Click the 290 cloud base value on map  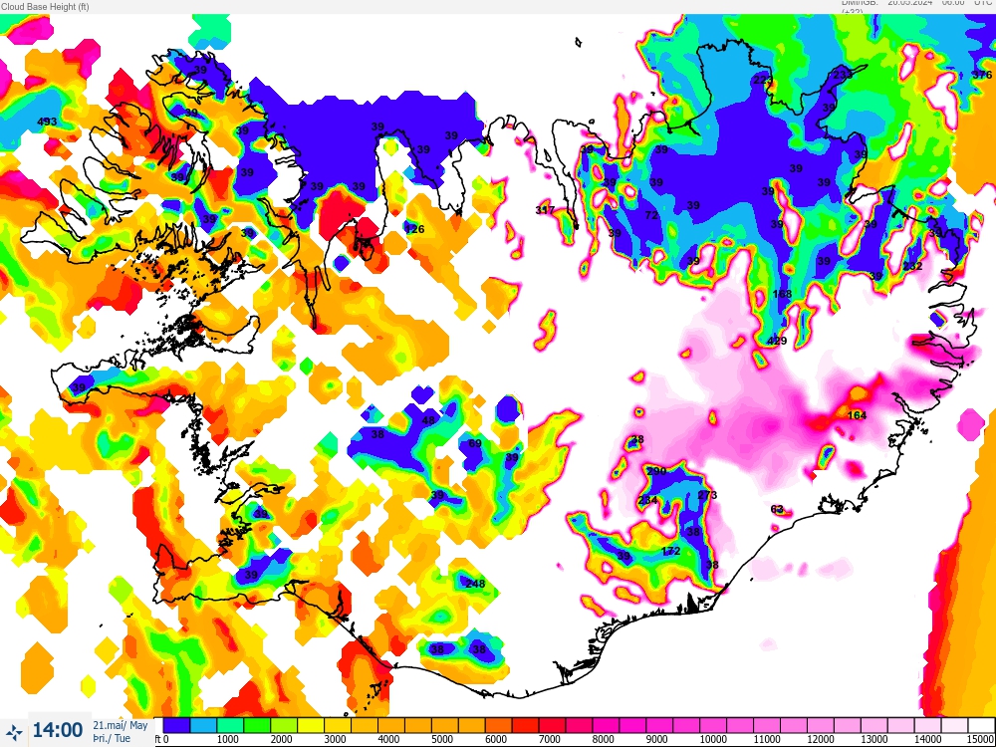point(656,471)
